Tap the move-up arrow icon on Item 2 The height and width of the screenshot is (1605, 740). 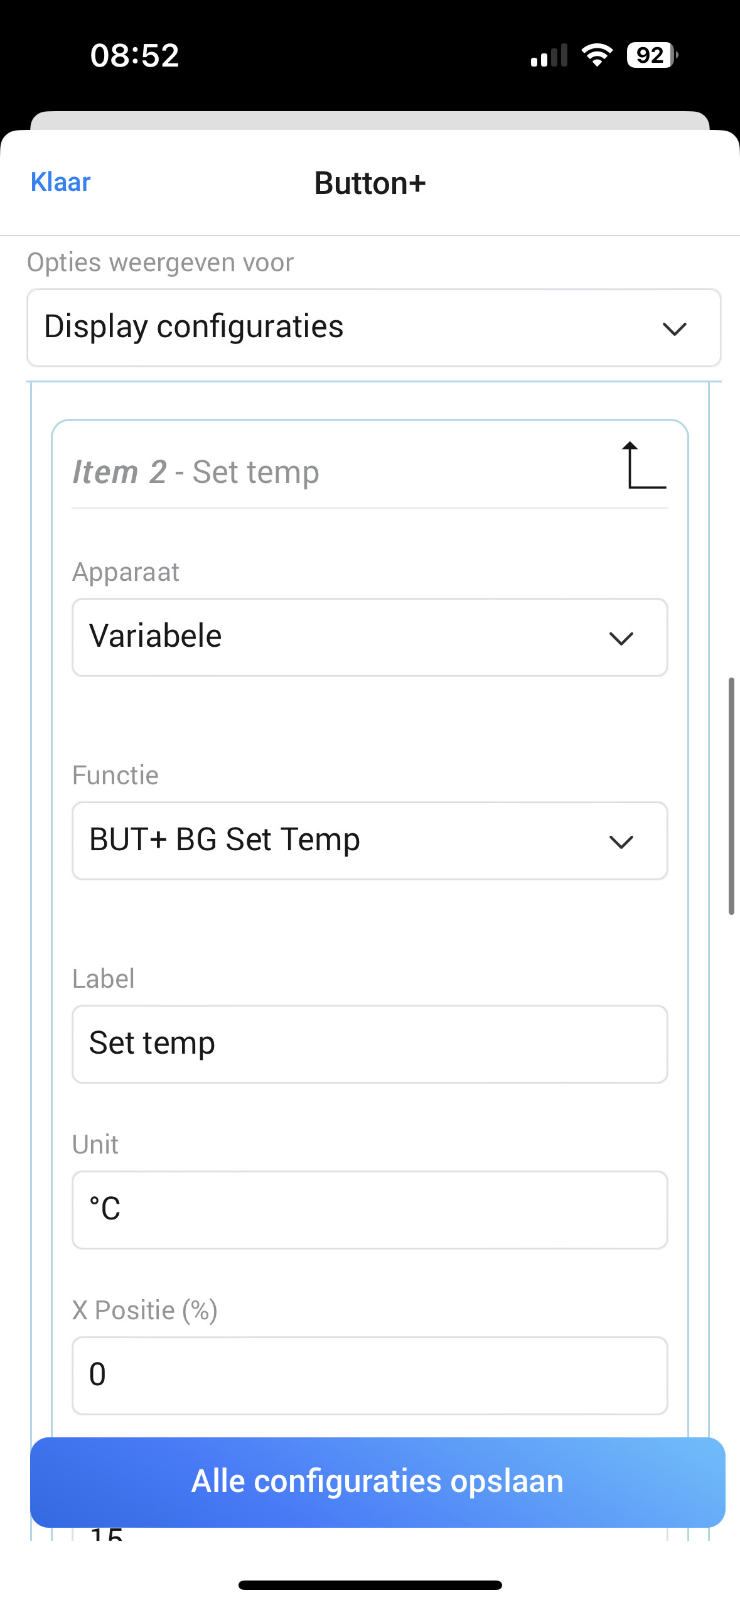tap(643, 465)
